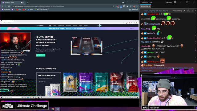Open Steinhoist's Twitch clip link
Viewport: 197px width, 111px height.
pos(167,69)
